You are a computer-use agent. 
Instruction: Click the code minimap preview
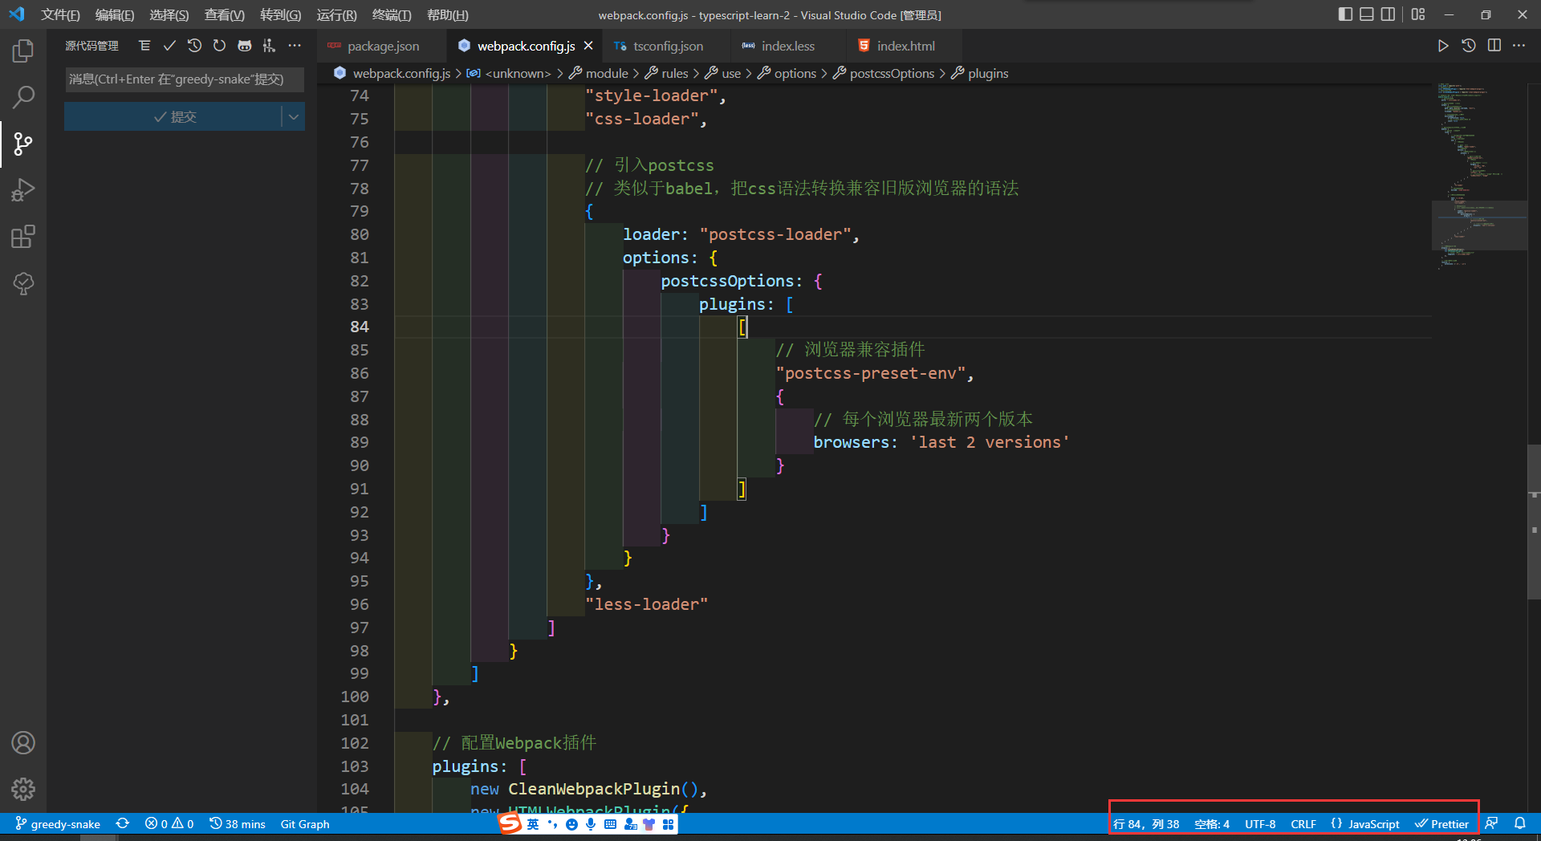point(1479,177)
